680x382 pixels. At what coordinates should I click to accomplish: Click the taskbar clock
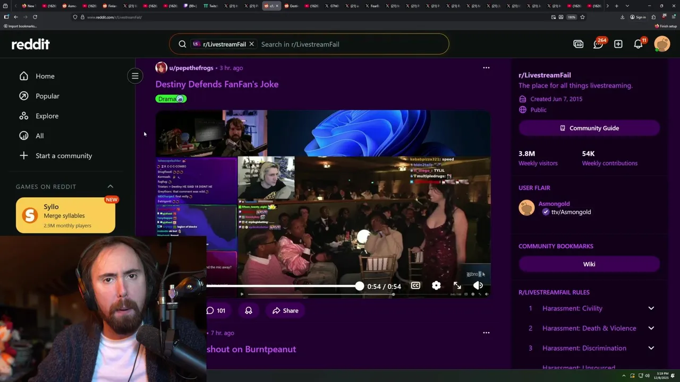click(x=662, y=376)
